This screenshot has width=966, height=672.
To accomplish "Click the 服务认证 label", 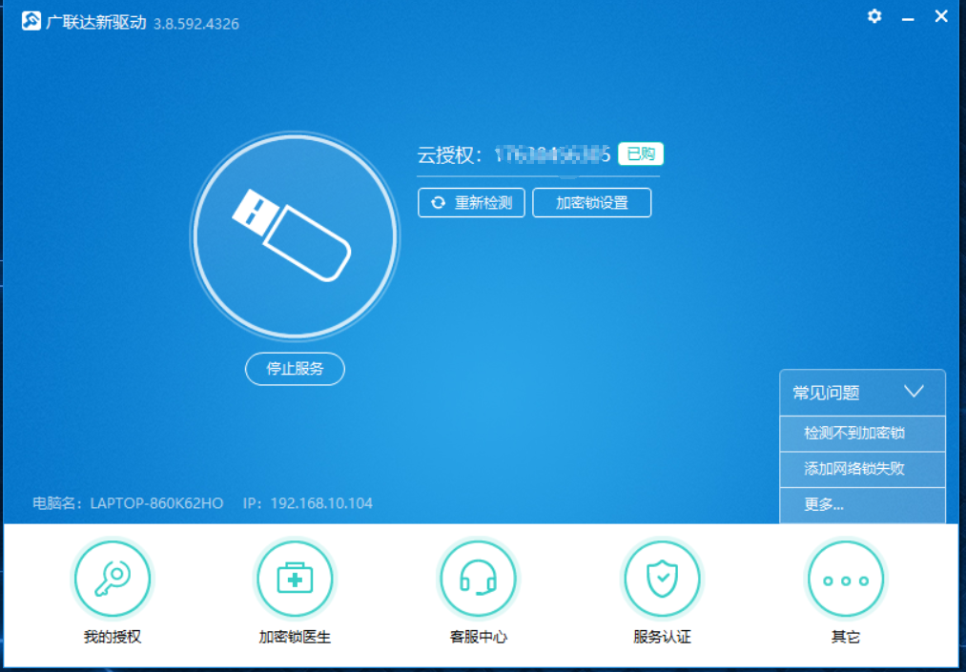I will tap(662, 637).
